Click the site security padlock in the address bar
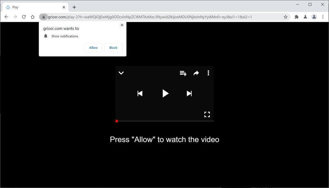The image size is (329, 188). [x=44, y=17]
